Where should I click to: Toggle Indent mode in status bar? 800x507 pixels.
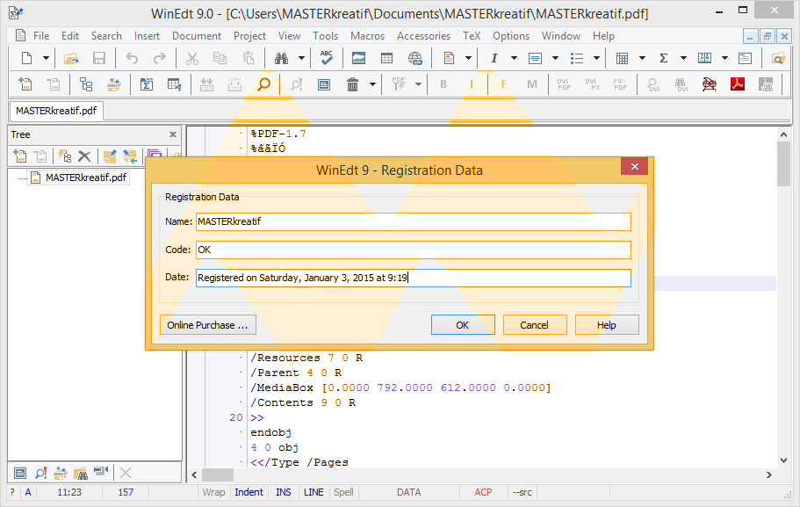[x=249, y=492]
